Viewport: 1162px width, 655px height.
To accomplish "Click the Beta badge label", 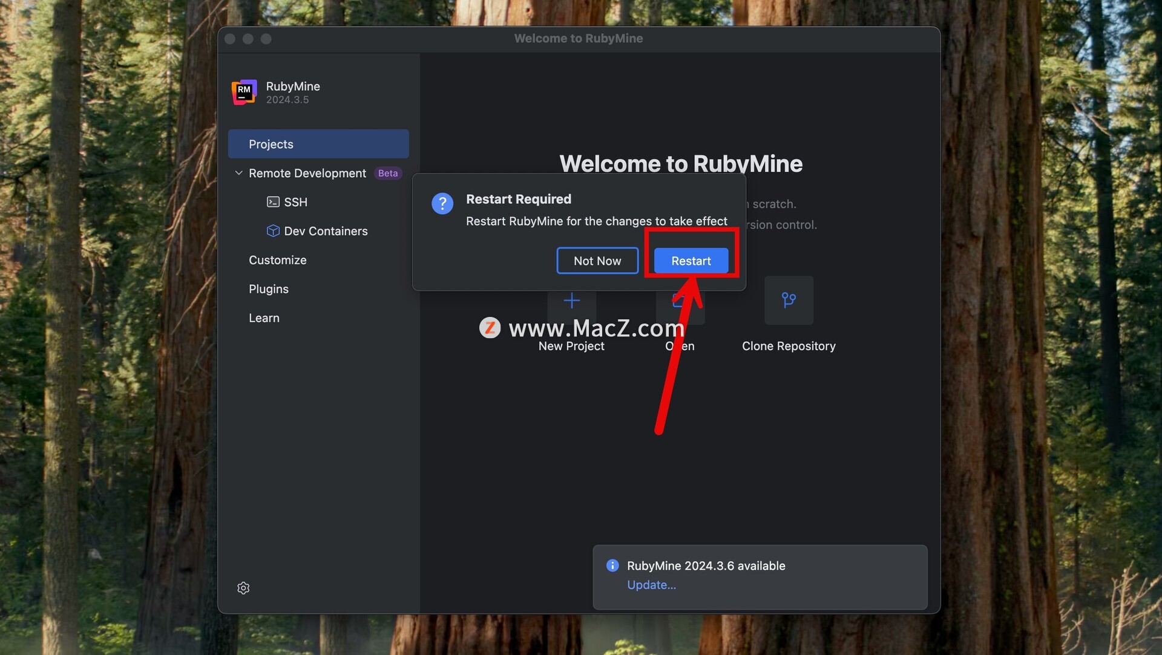I will coord(388,173).
